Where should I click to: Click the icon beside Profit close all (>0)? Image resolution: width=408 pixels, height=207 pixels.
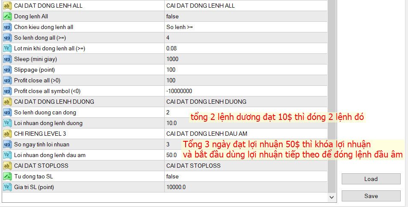click(x=7, y=80)
